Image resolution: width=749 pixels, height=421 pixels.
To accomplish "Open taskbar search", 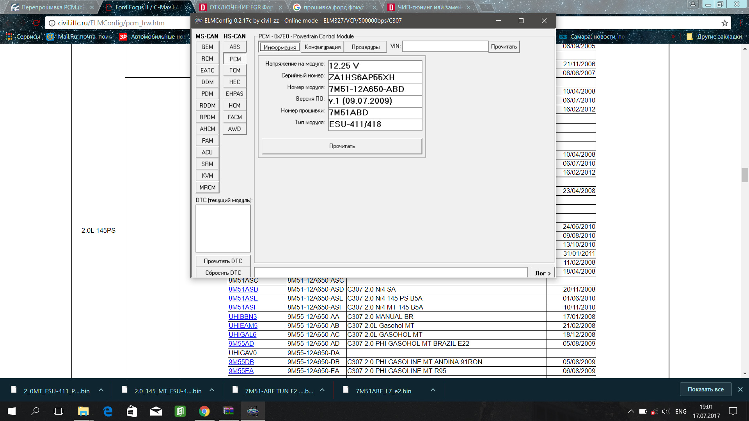I will point(35,411).
